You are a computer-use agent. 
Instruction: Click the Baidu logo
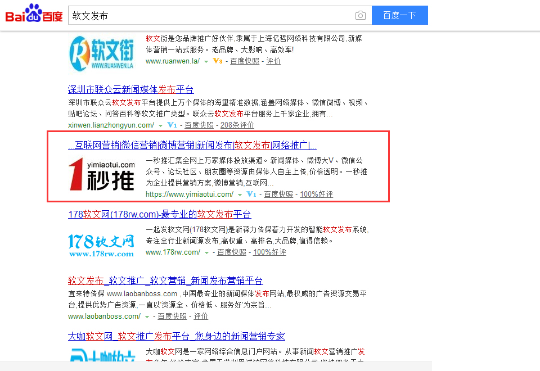[x=34, y=13]
